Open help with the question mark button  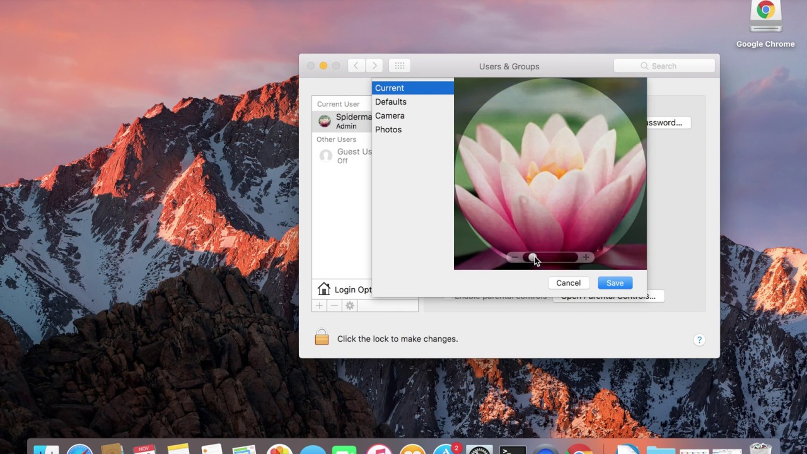pyautogui.click(x=699, y=340)
